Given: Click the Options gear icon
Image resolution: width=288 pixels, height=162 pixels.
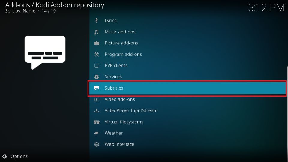Looking at the screenshot, I should point(4,156).
